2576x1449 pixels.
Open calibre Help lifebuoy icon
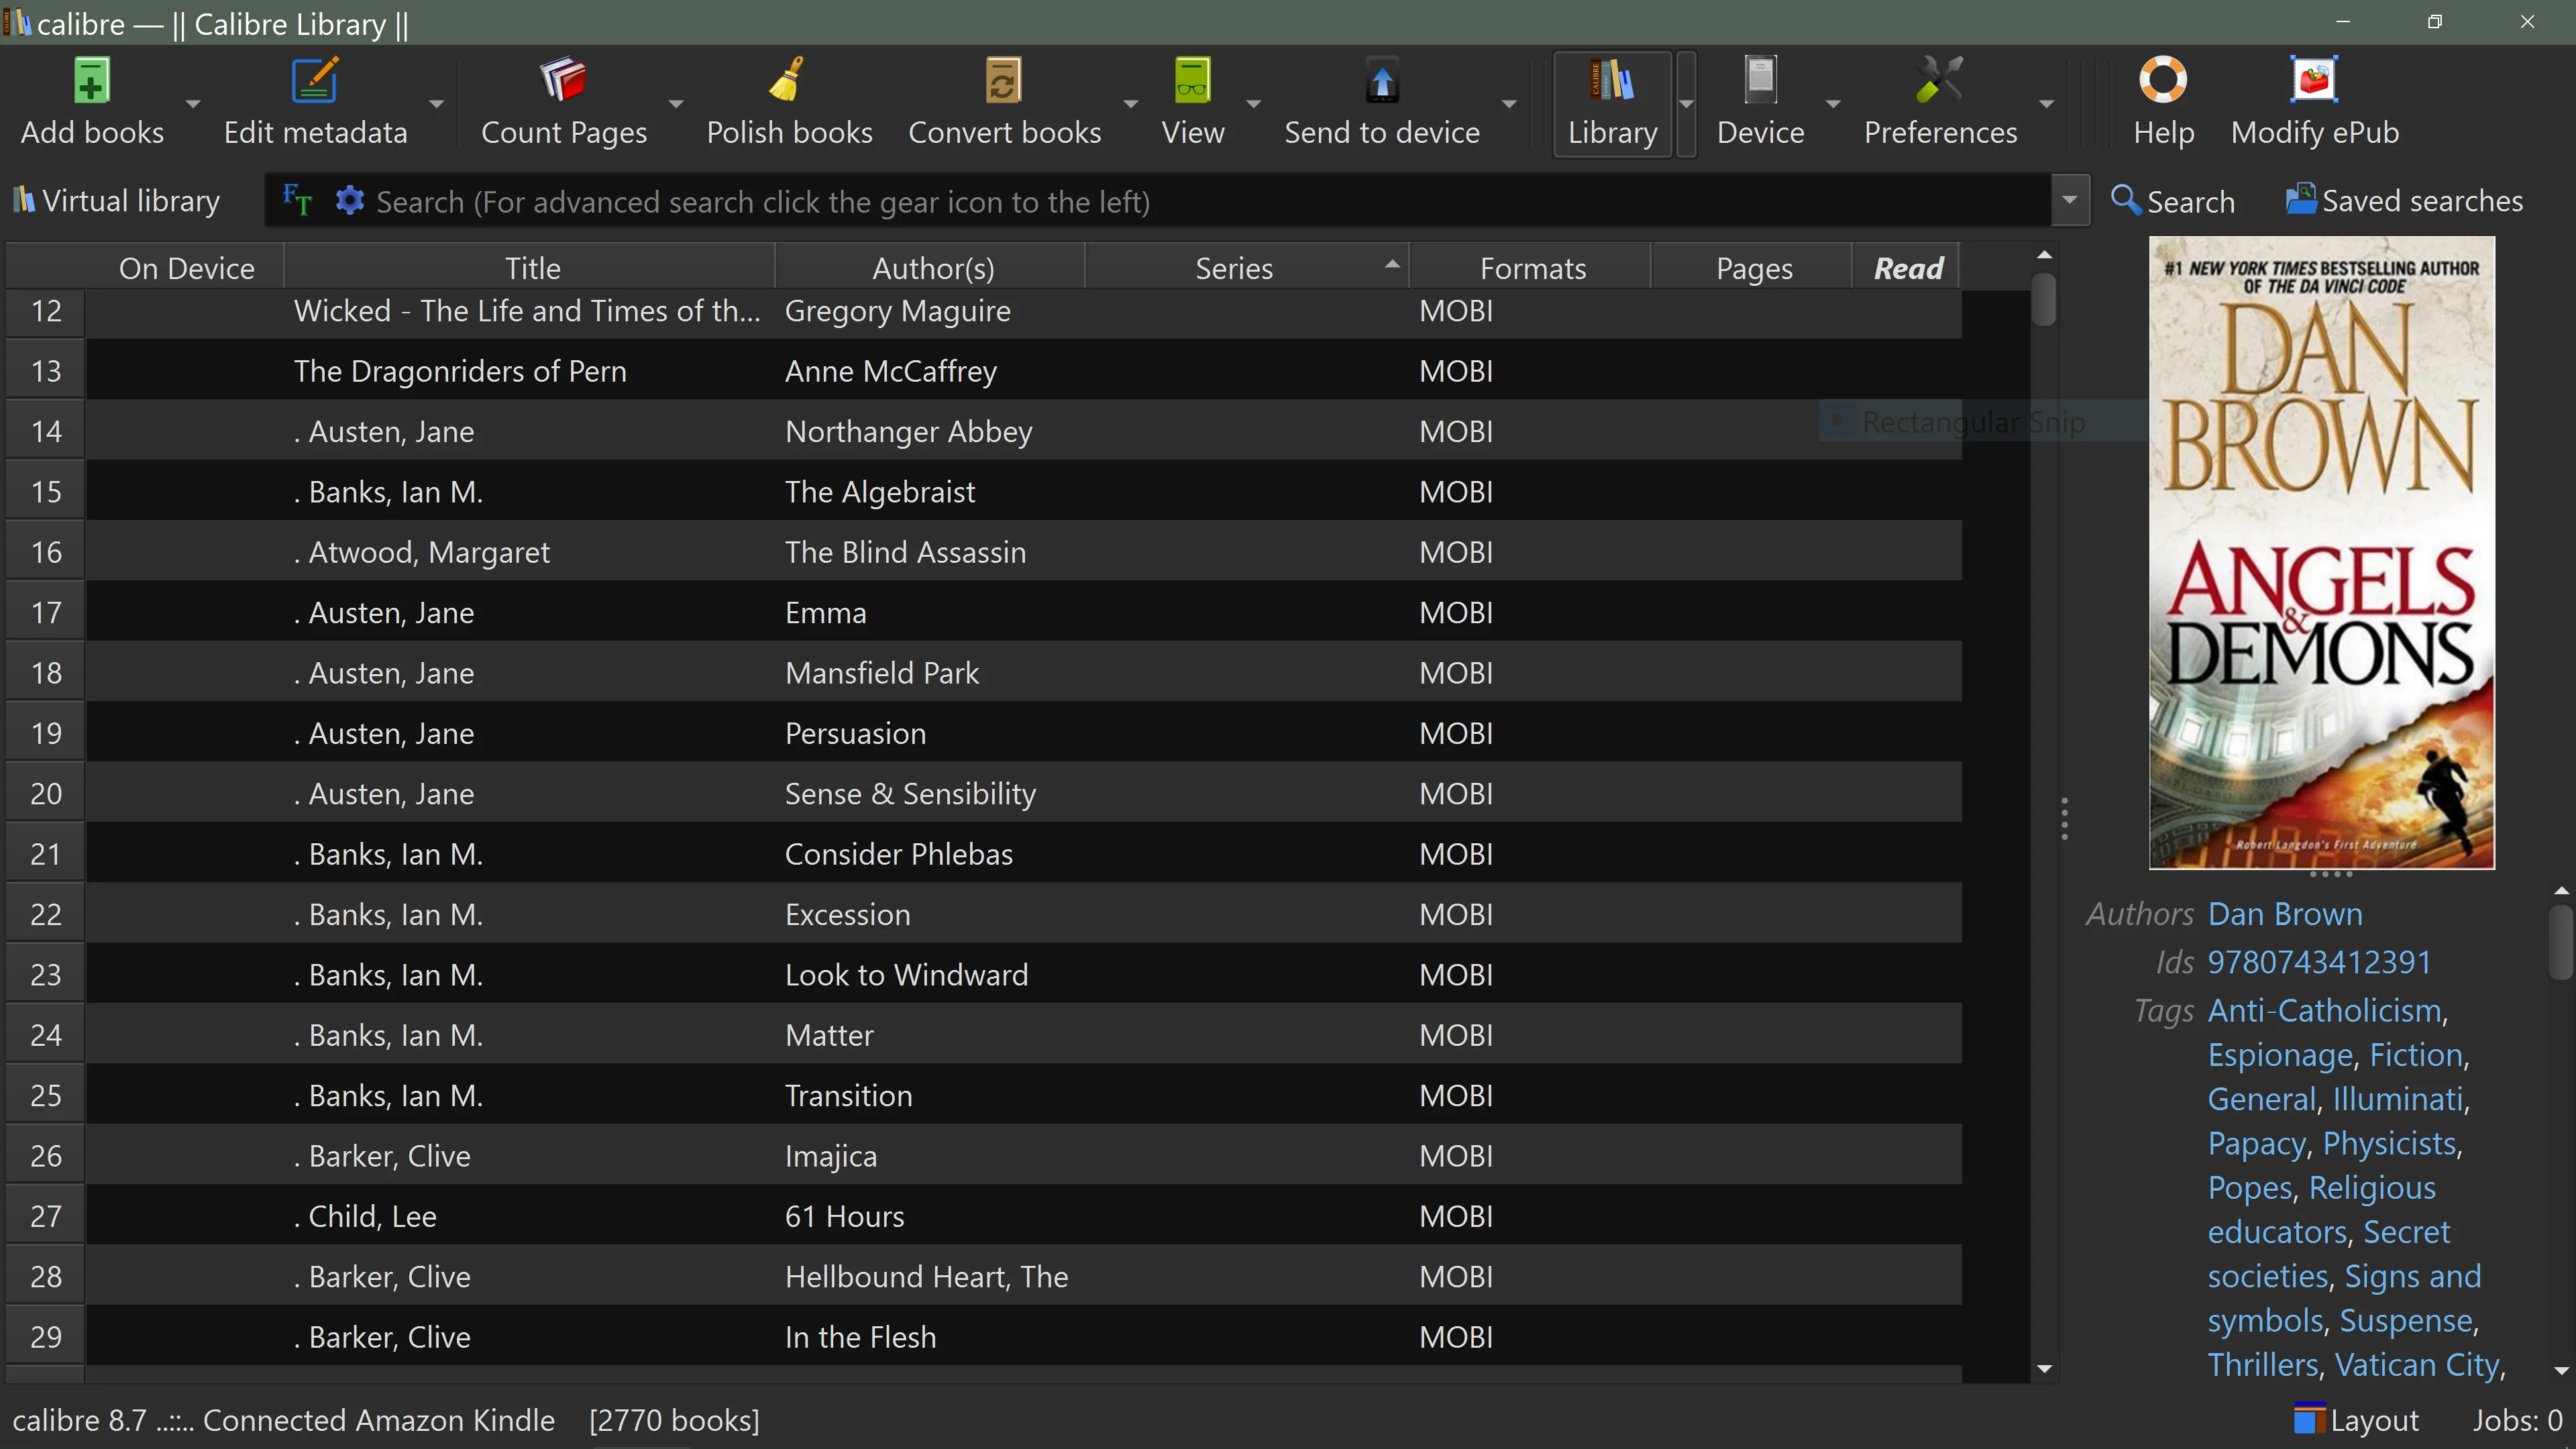click(x=2163, y=81)
